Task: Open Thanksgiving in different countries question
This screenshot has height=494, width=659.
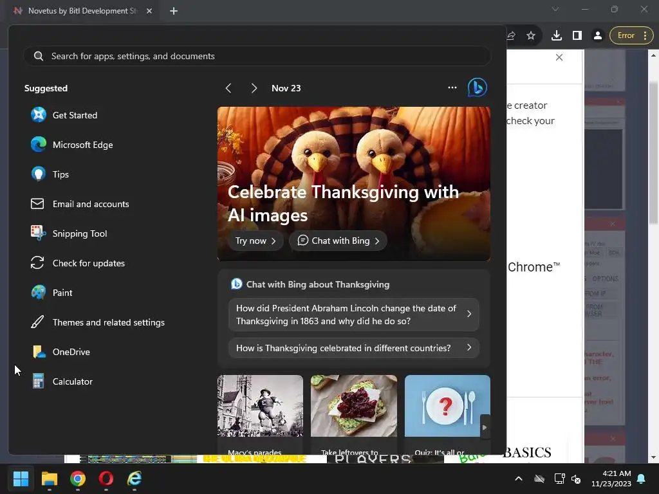Action: point(353,348)
